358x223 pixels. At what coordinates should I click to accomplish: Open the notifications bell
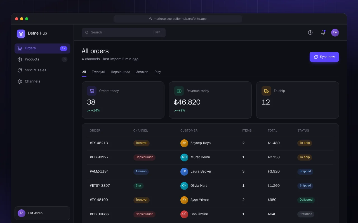tap(323, 33)
